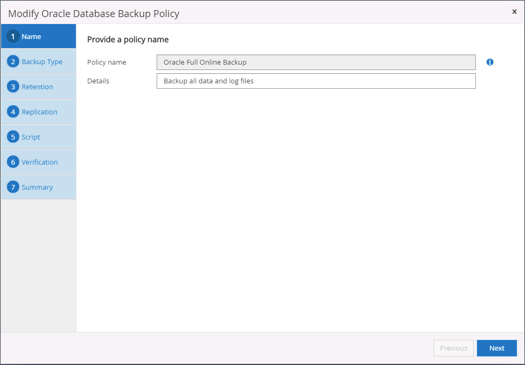Open the Name step label
The height and width of the screenshot is (365, 525).
(x=32, y=36)
